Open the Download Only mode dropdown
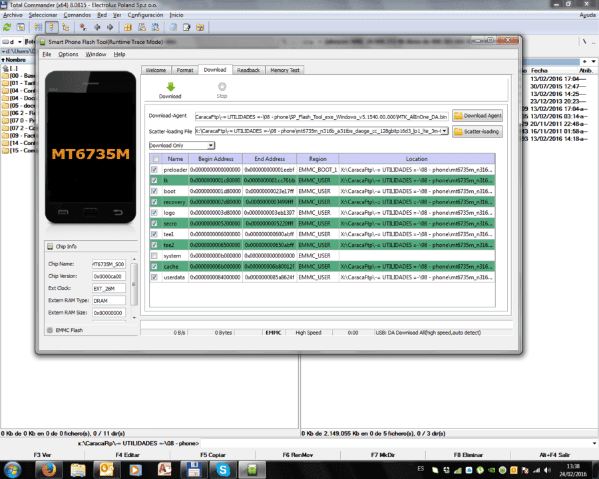 tap(182, 146)
